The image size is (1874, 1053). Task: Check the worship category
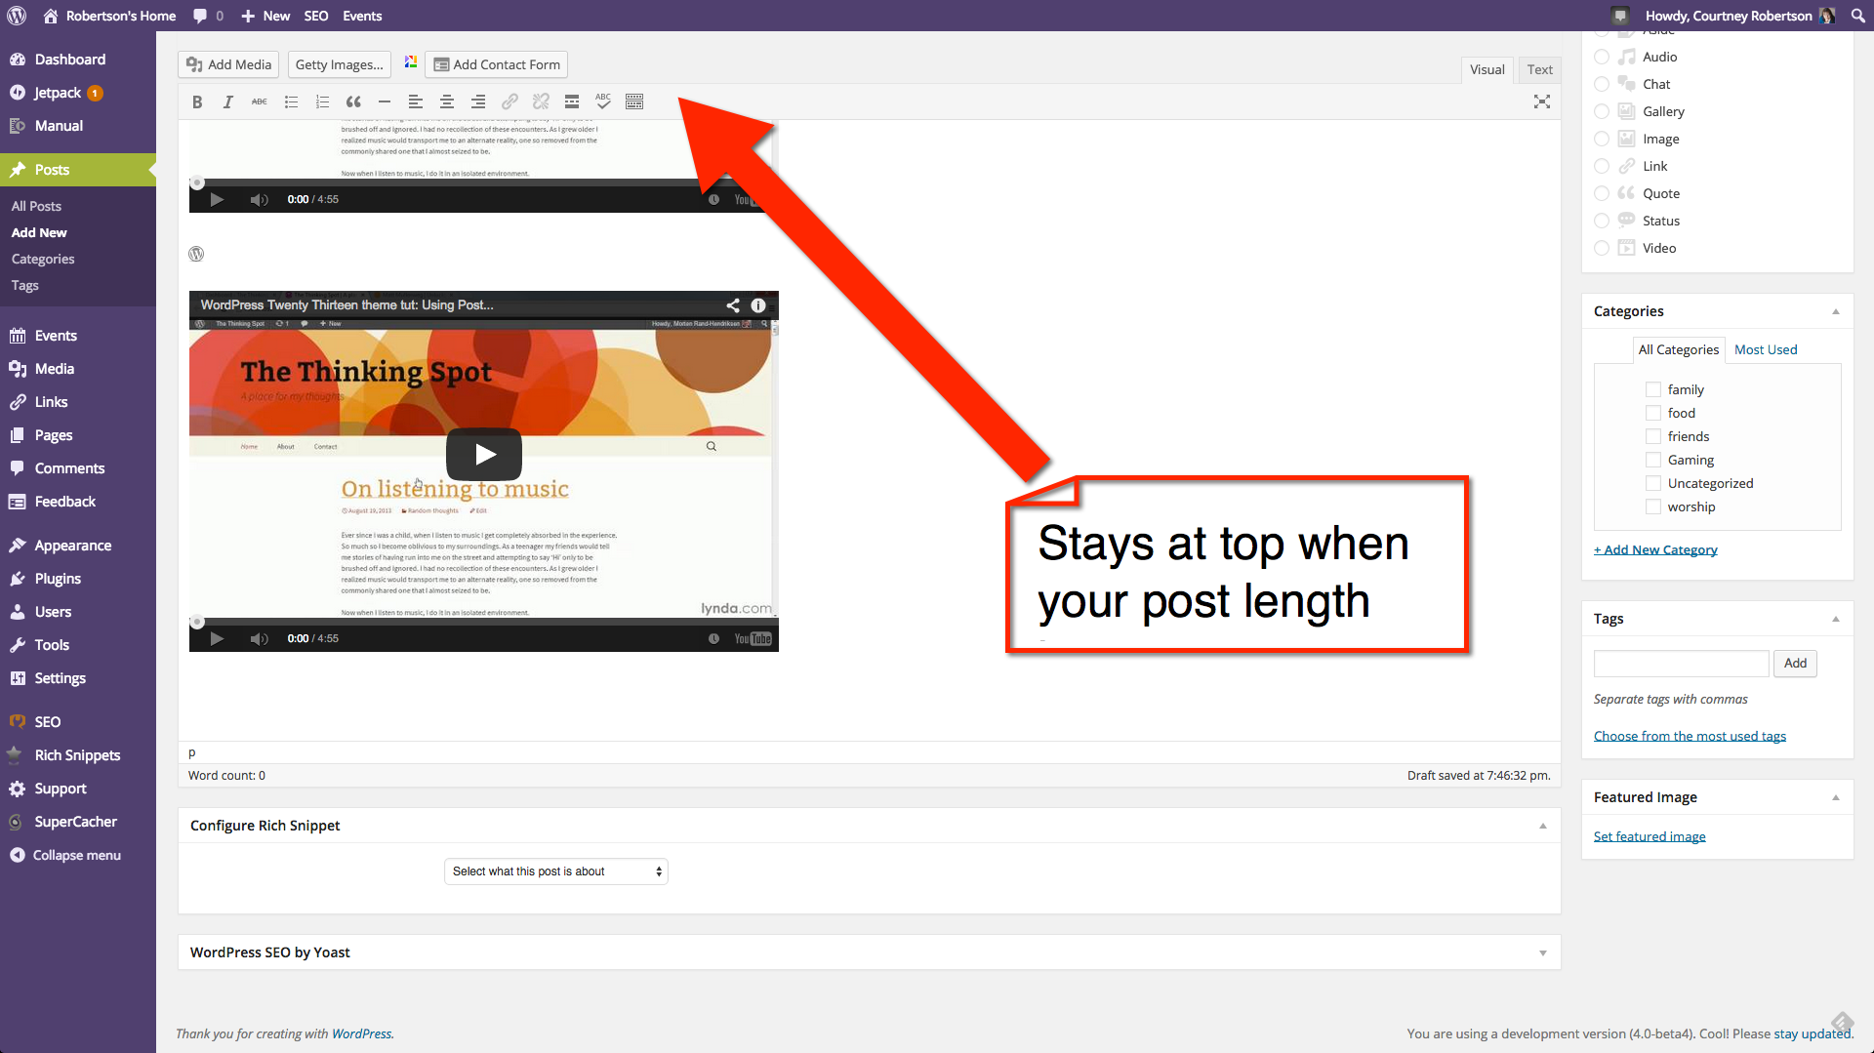tap(1653, 506)
